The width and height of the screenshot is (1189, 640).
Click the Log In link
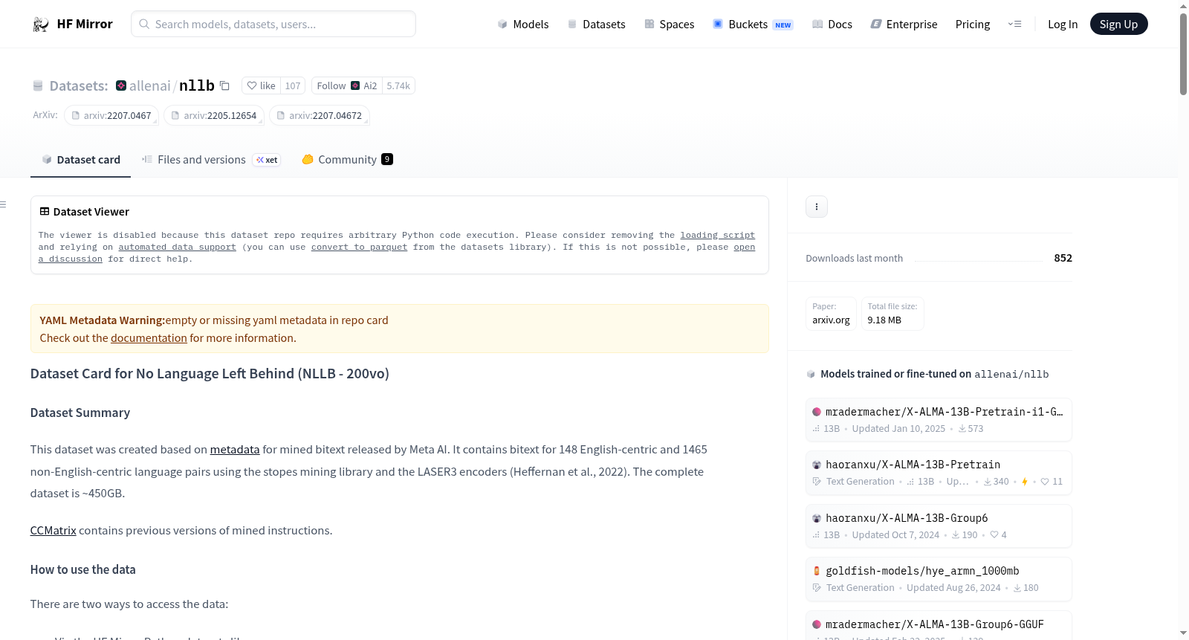point(1063,25)
